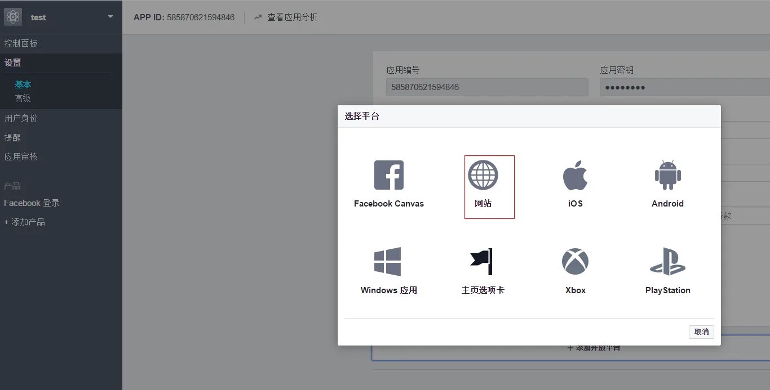Click the iOS label text

coord(576,204)
